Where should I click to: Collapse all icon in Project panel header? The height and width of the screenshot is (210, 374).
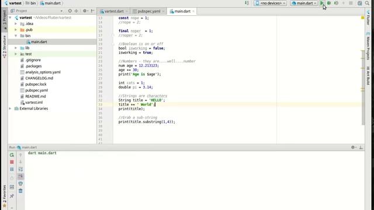coord(76,11)
